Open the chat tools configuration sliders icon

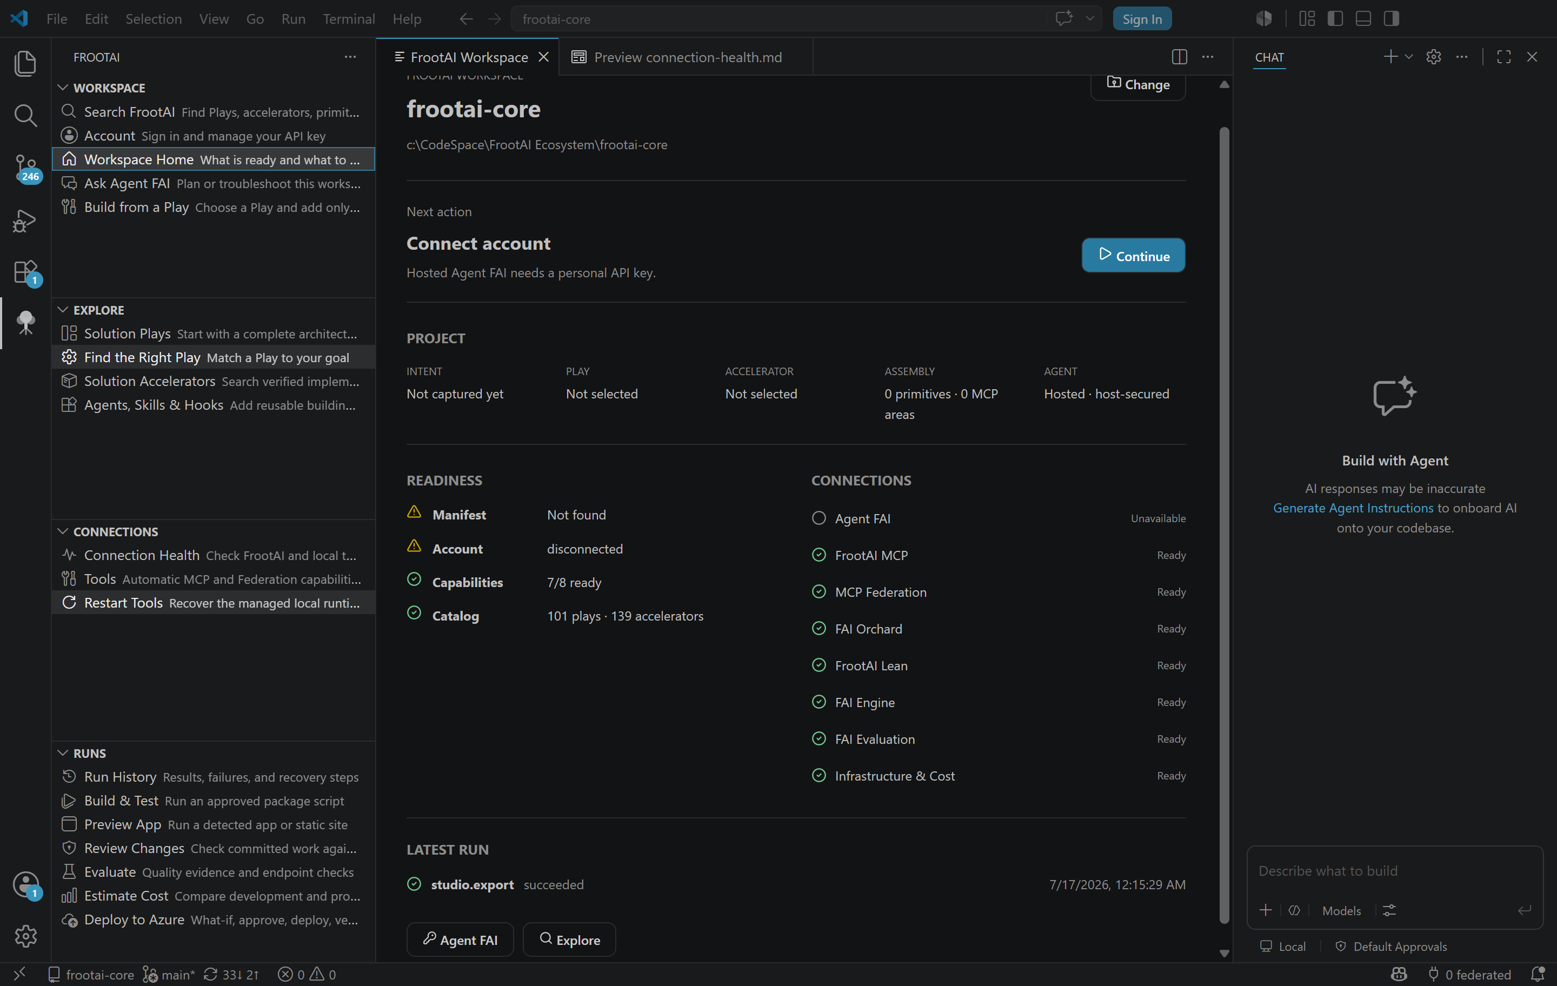pyautogui.click(x=1389, y=910)
